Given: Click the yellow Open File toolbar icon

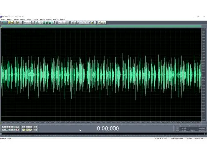Looking at the screenshot, I should point(9,23).
